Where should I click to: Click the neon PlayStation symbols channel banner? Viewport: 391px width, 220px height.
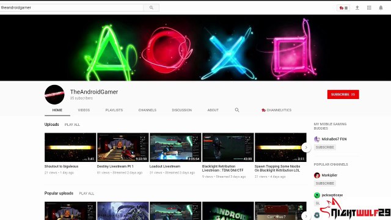click(195, 48)
